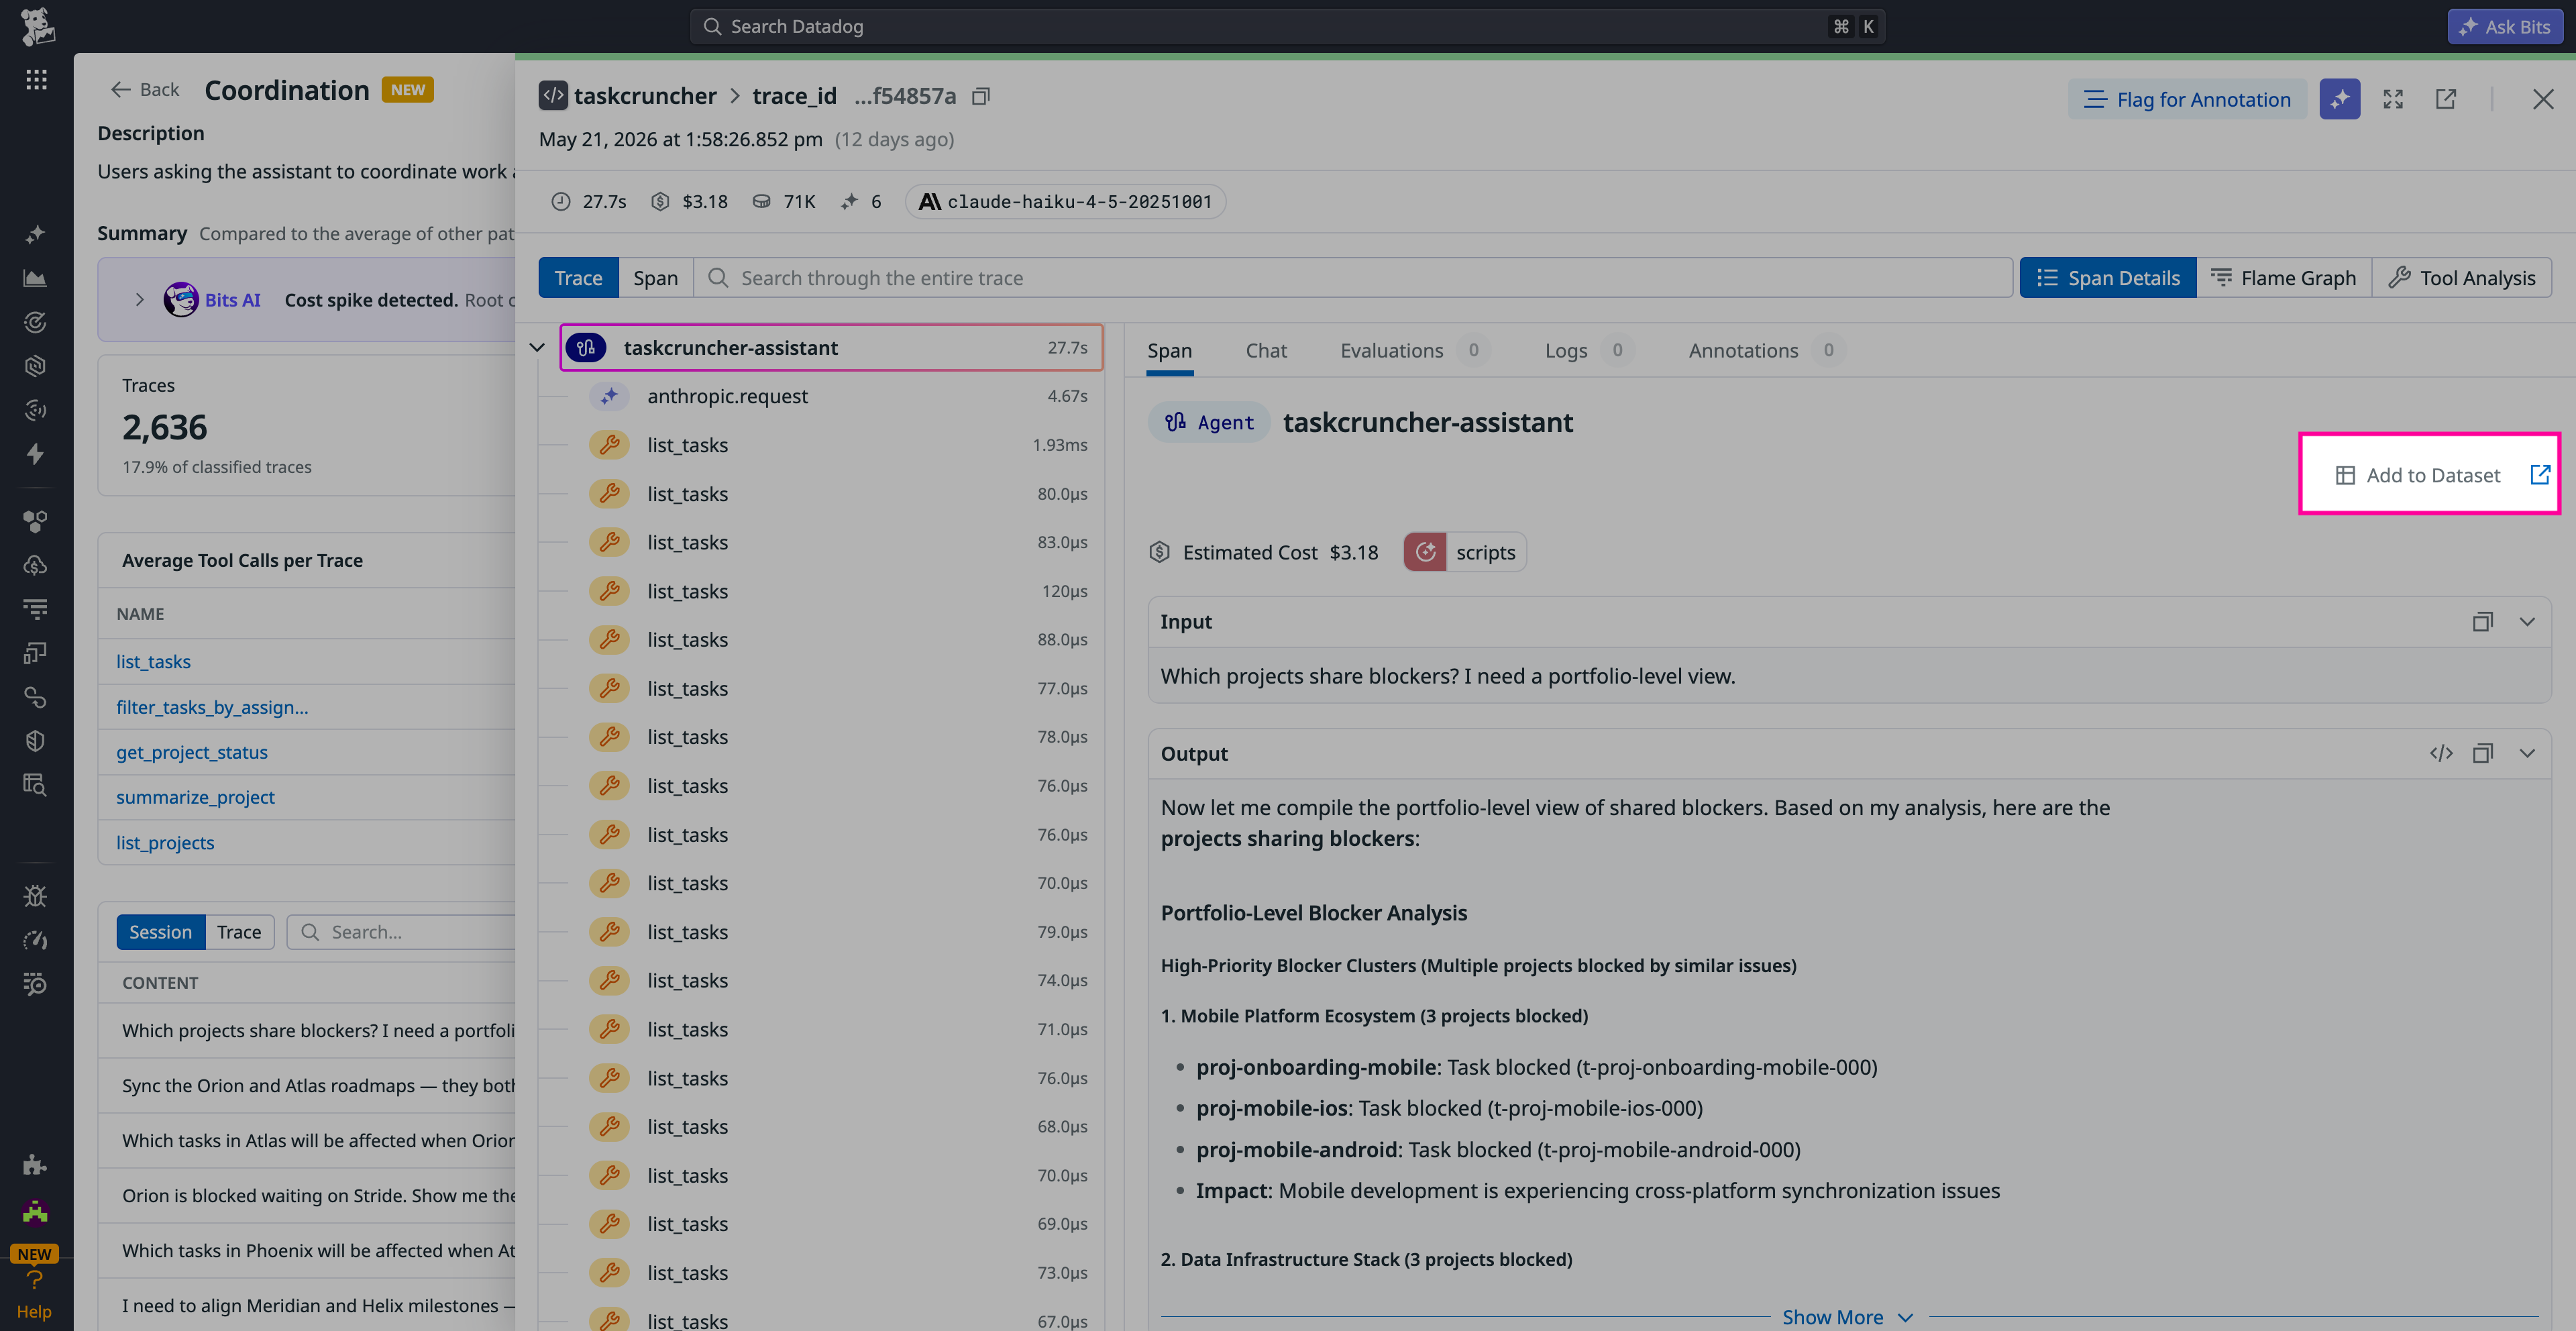The height and width of the screenshot is (1331, 2576).
Task: Open the summarize_project tool link
Action: [x=195, y=797]
